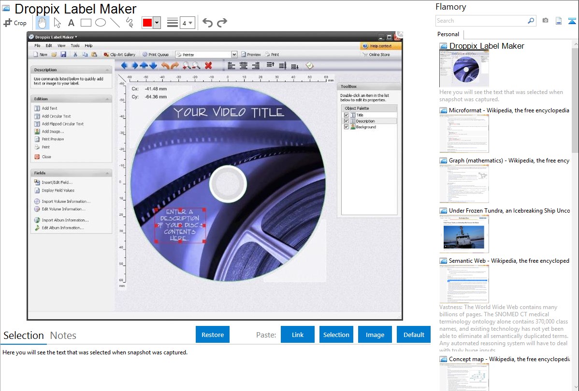Select the text annotation tool A
This screenshot has width=579, height=391.
click(x=71, y=23)
